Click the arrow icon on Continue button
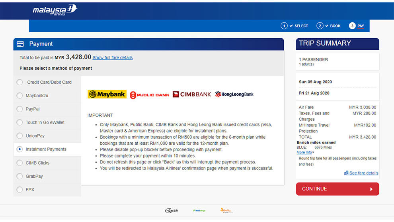The image size is (394, 222). point(371,189)
